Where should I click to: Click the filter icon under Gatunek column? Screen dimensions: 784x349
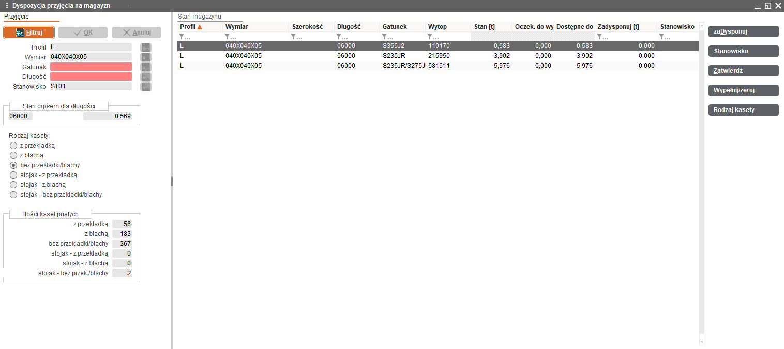click(384, 37)
